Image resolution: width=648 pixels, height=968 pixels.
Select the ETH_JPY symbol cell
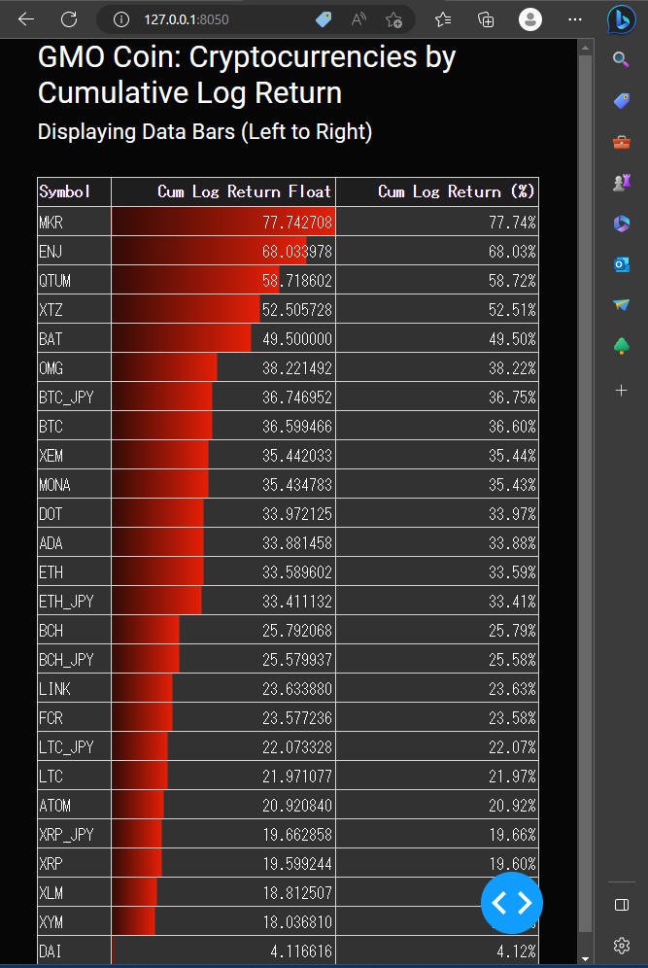pos(74,601)
